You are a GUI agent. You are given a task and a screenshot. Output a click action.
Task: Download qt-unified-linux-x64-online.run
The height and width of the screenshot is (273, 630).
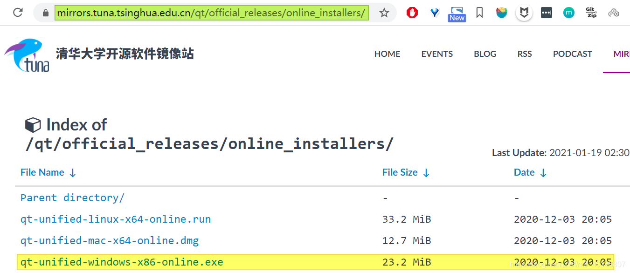[116, 219]
